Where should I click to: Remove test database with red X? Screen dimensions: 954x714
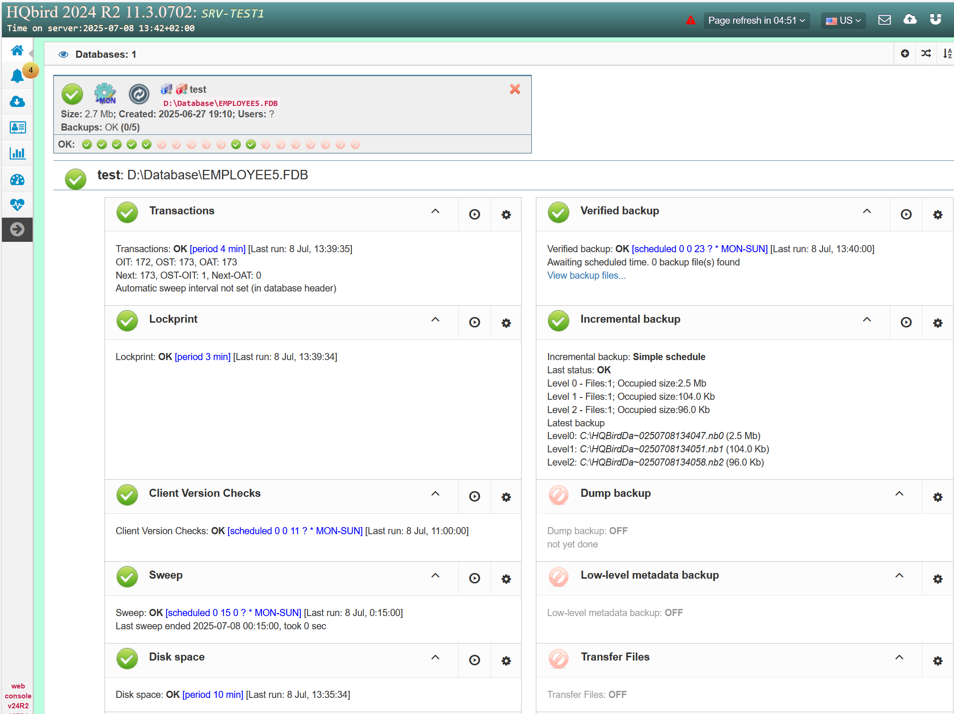[x=515, y=89]
